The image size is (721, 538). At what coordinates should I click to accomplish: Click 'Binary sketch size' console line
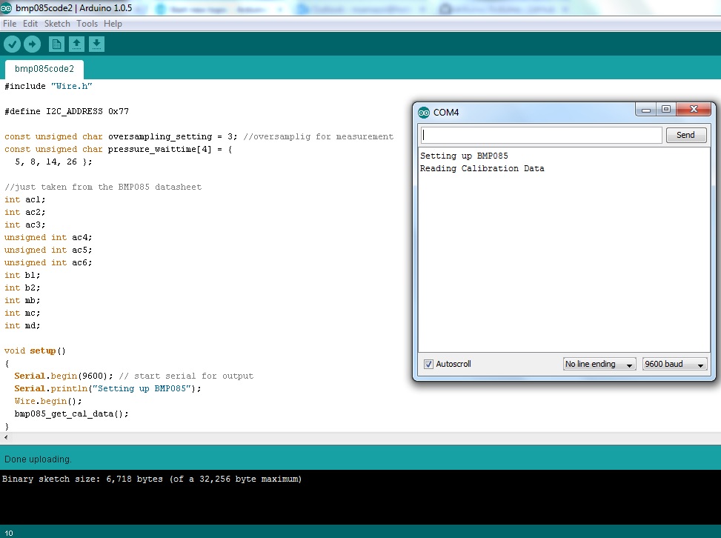(x=152, y=479)
